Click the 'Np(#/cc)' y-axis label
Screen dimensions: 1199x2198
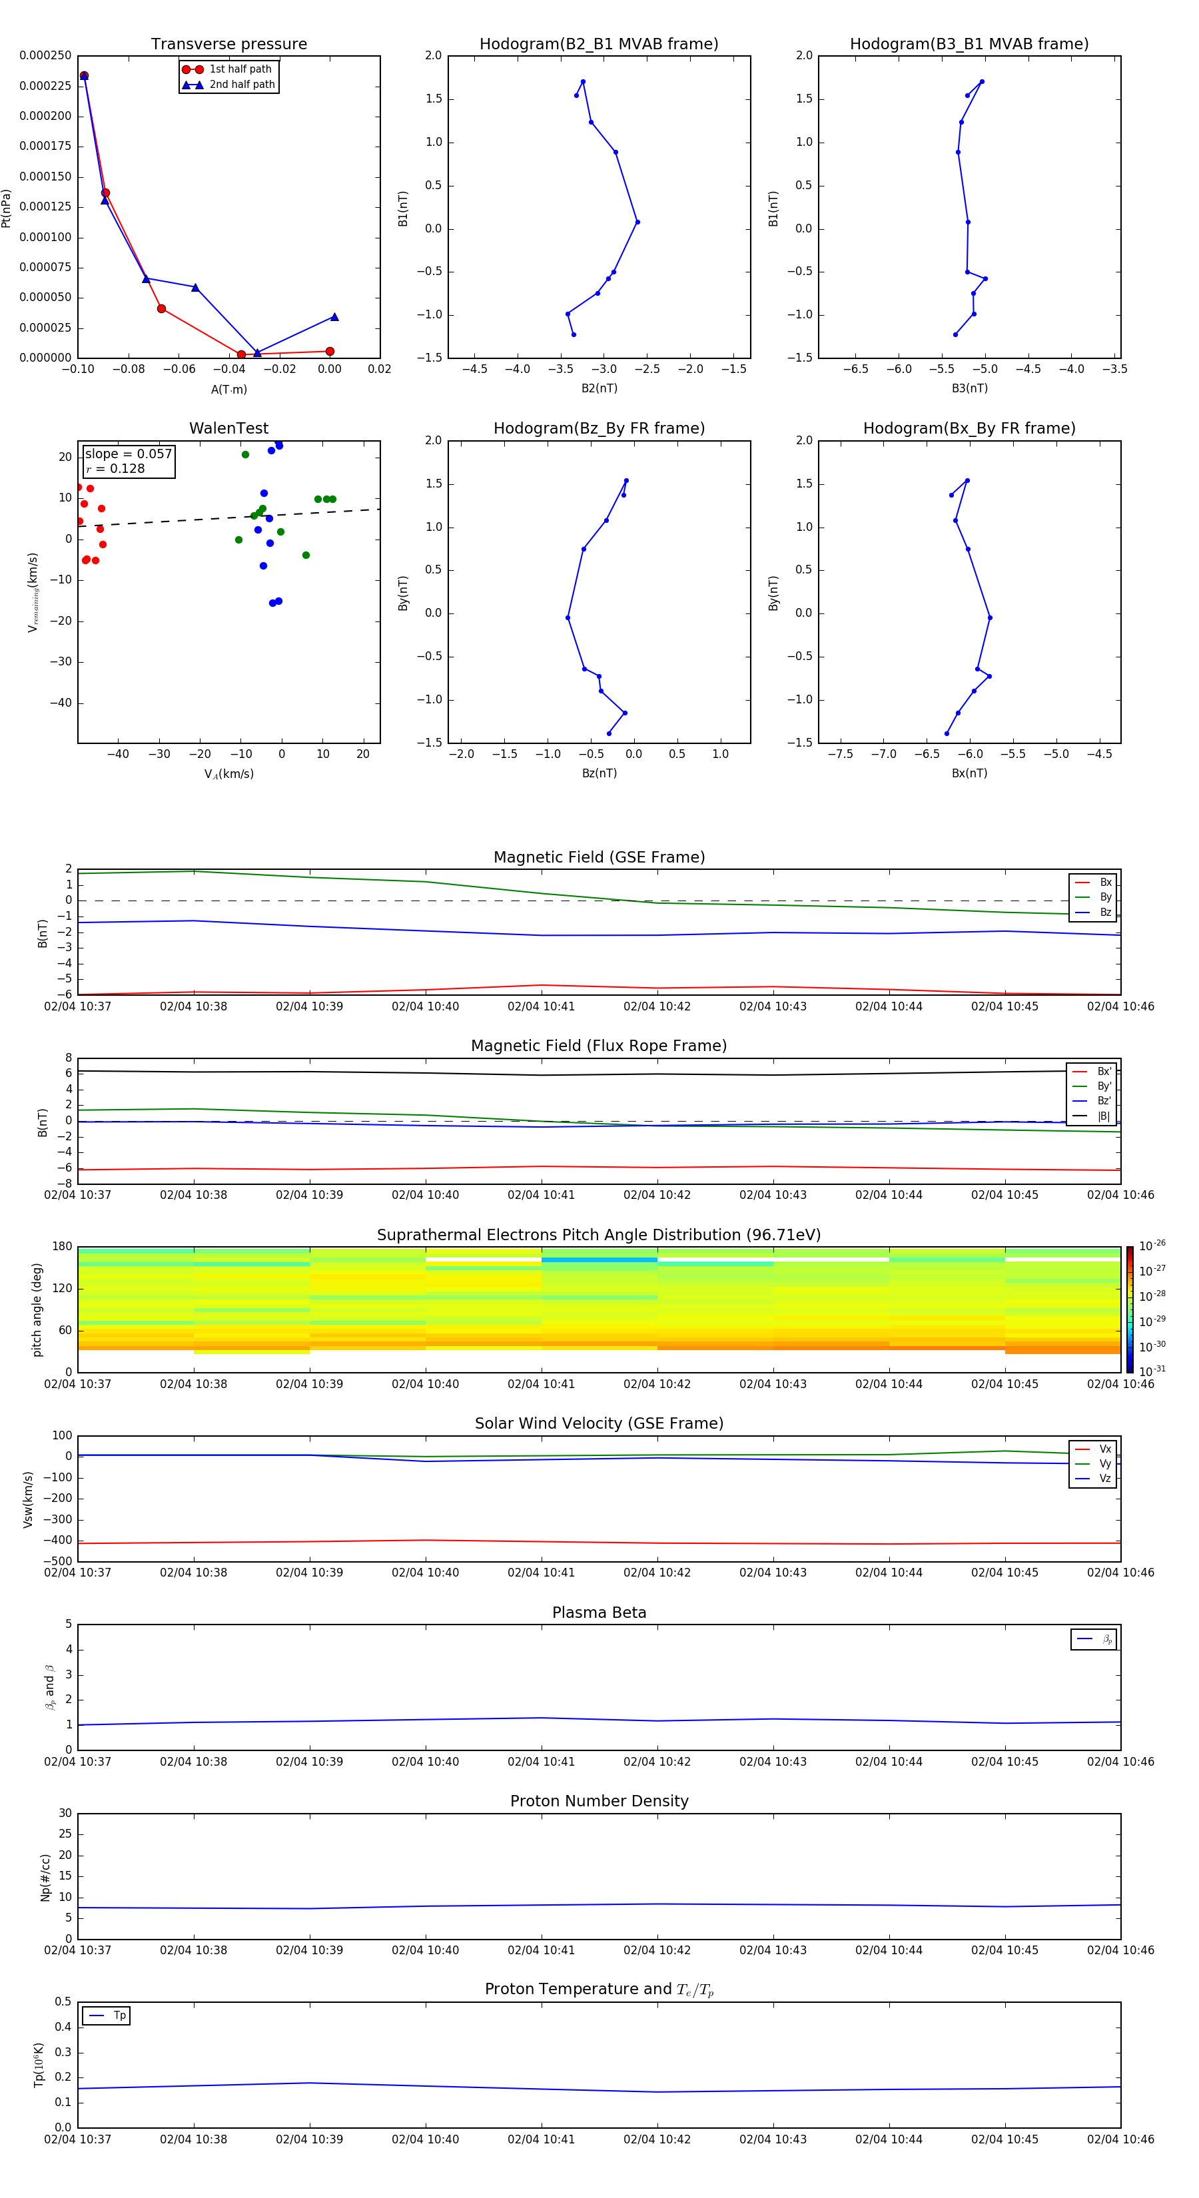(x=45, y=1877)
